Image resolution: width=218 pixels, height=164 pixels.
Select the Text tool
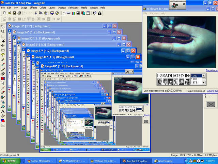pos(3,111)
